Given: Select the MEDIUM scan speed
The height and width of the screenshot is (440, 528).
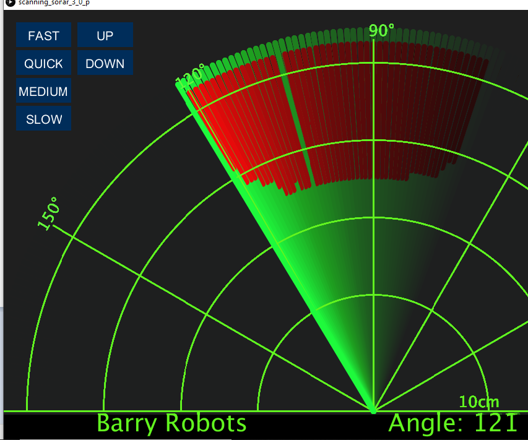Looking at the screenshot, I should coord(43,91).
